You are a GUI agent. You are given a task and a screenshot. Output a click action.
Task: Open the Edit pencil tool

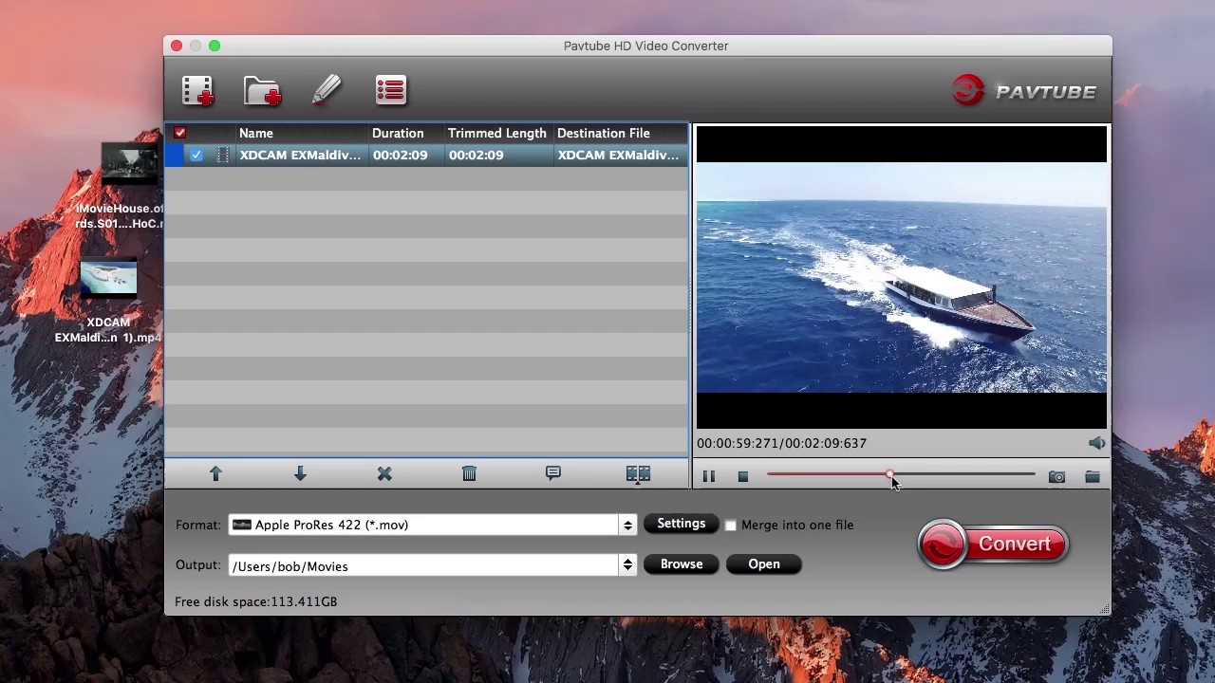[x=326, y=90]
